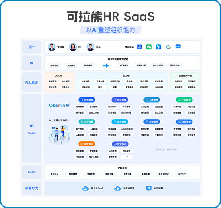221x208 pixels.
Task: Select the 员工服务 row label
Action: 32,82
